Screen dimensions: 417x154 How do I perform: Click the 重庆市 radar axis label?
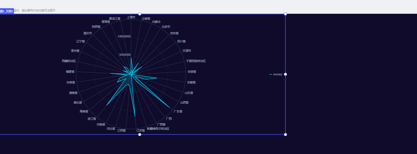[x=88, y=33]
